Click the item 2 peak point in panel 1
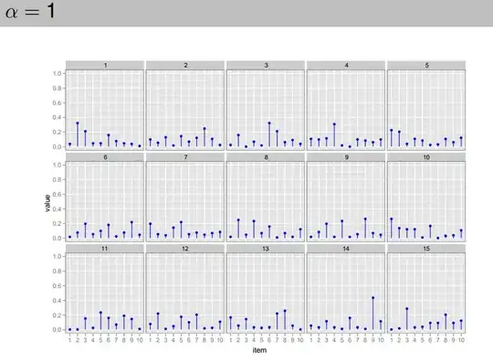Image resolution: width=493 pixels, height=363 pixels. [x=78, y=123]
